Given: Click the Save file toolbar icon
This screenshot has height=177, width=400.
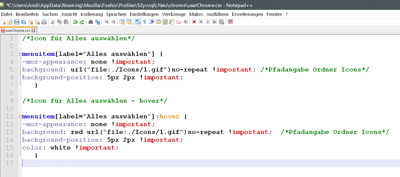Looking at the screenshot, I should [17, 22].
